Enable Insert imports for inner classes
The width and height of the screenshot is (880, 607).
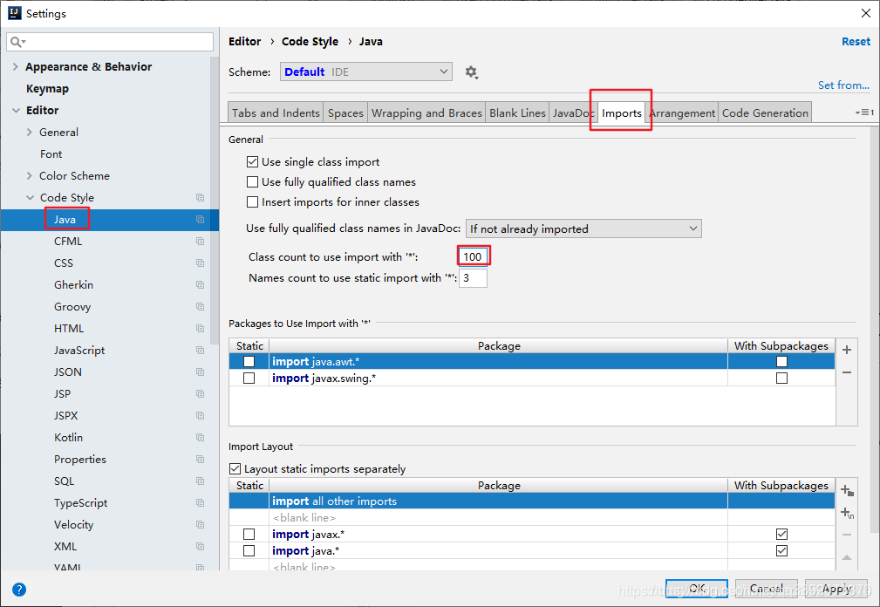pyautogui.click(x=253, y=202)
